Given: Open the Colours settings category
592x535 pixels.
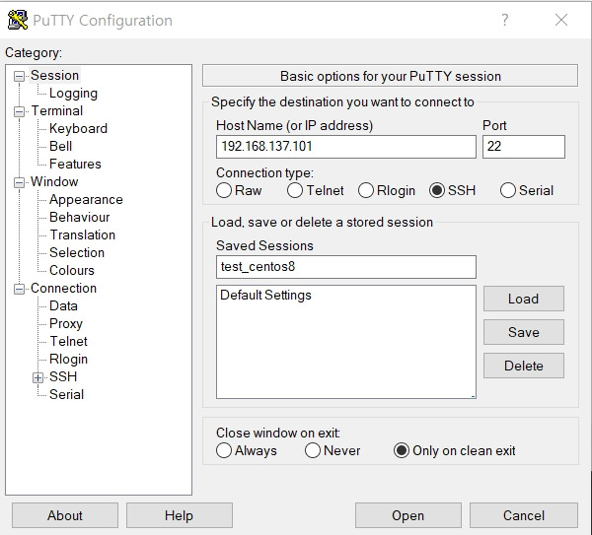Looking at the screenshot, I should pos(72,270).
